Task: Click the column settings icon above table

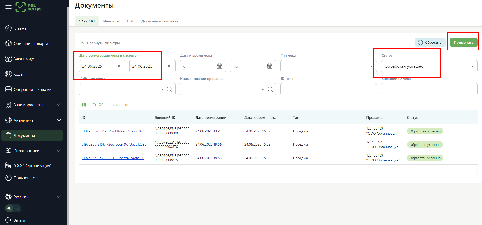Action: pos(84,105)
